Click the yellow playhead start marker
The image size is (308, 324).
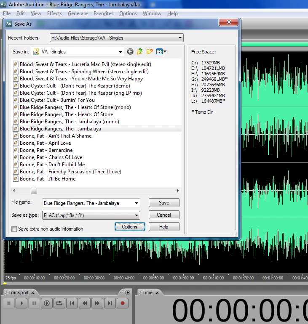(x=5, y=283)
